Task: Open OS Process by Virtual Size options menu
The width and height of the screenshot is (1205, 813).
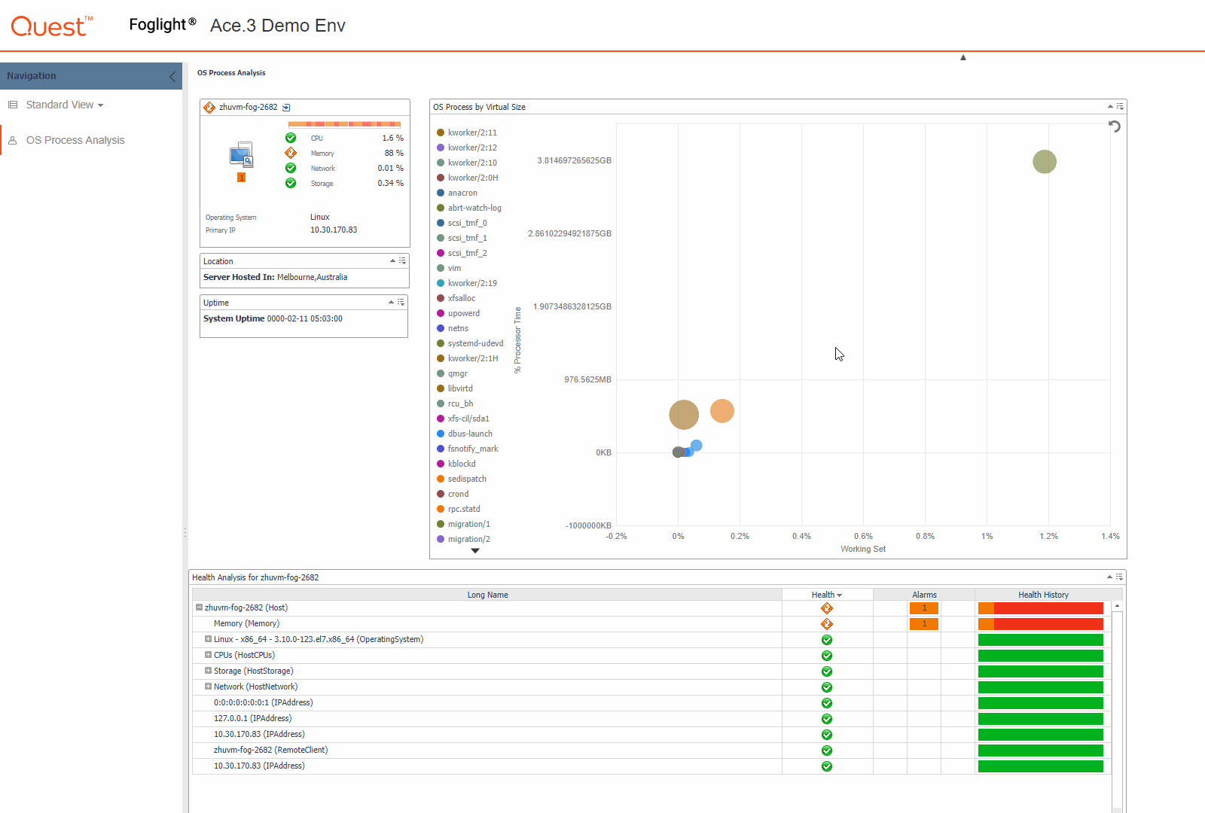Action: pyautogui.click(x=1120, y=106)
